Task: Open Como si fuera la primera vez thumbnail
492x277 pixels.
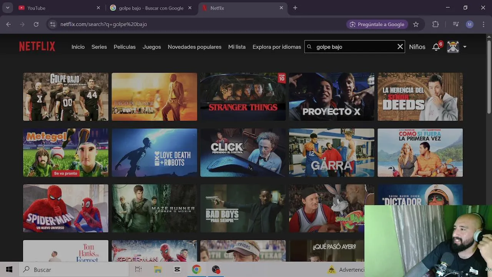Action: point(420,153)
